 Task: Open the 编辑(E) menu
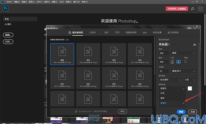[x=17, y=2]
